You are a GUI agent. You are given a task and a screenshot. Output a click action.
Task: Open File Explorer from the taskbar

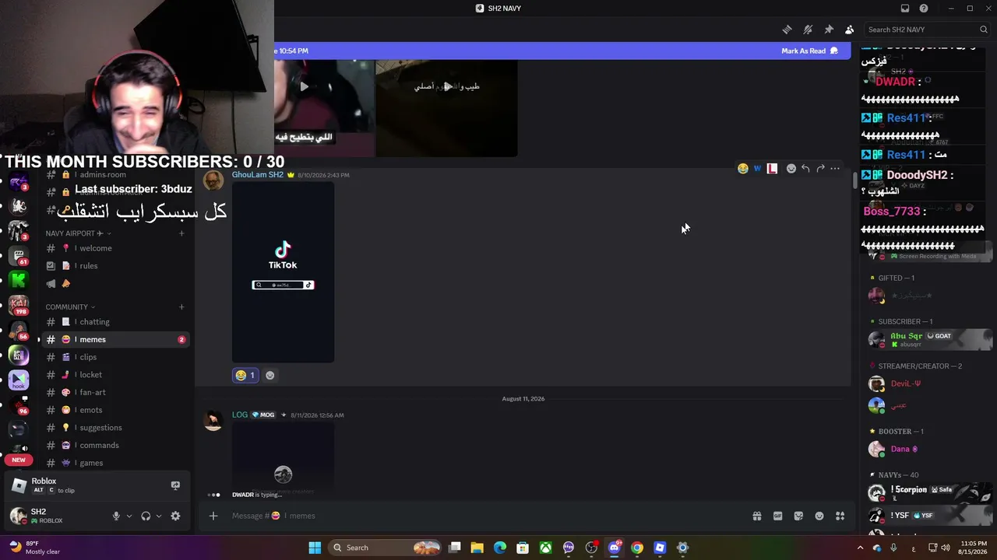pos(477,548)
